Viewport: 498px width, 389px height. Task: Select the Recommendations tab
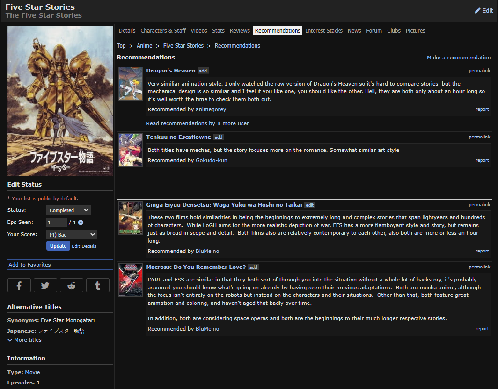click(278, 31)
